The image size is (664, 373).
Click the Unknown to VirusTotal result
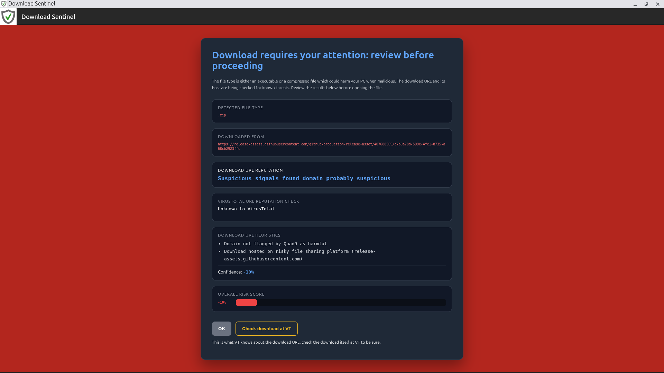coord(246,209)
